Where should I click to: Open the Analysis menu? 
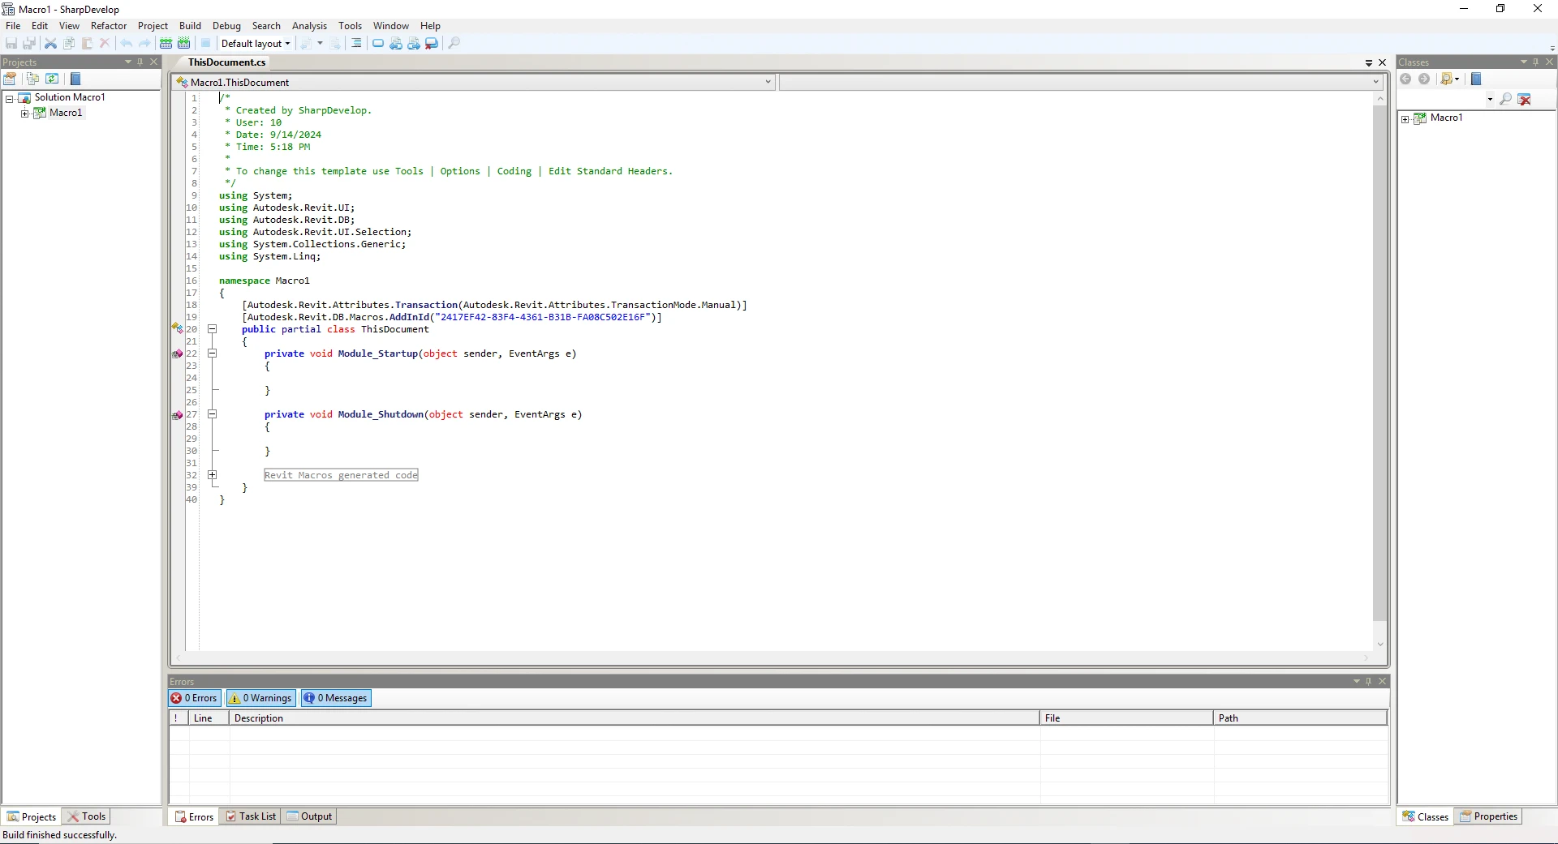click(x=309, y=26)
